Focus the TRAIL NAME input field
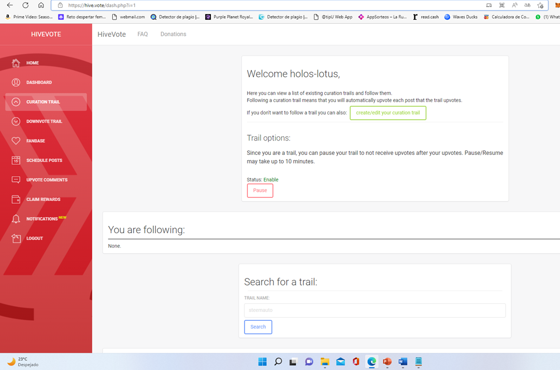 375,310
